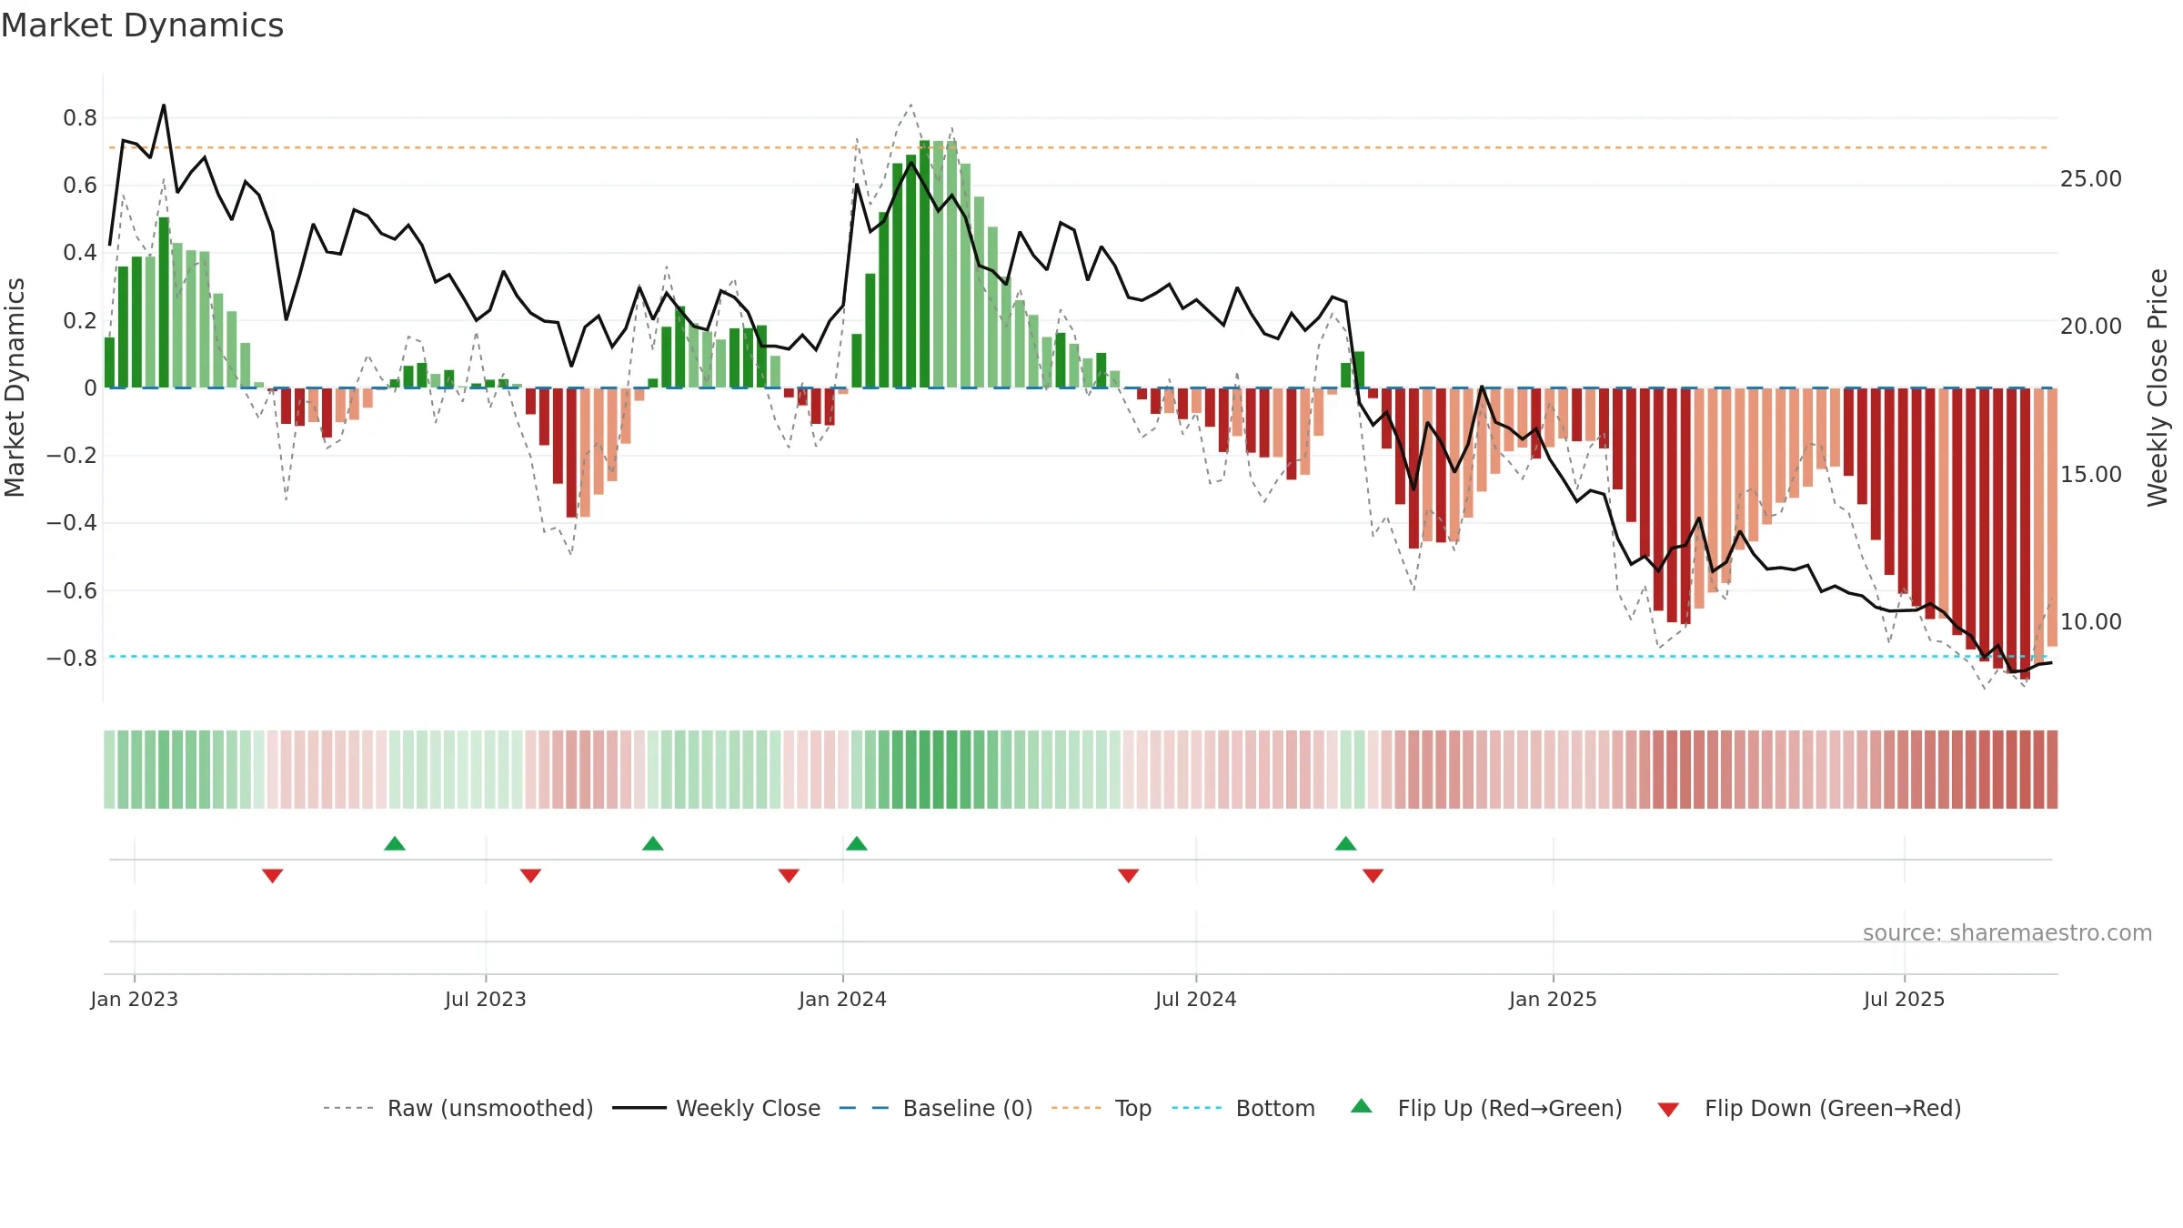Click the source: sharemaestro.com credit text
Screen dimensions: 2183x1228
click(x=2007, y=932)
